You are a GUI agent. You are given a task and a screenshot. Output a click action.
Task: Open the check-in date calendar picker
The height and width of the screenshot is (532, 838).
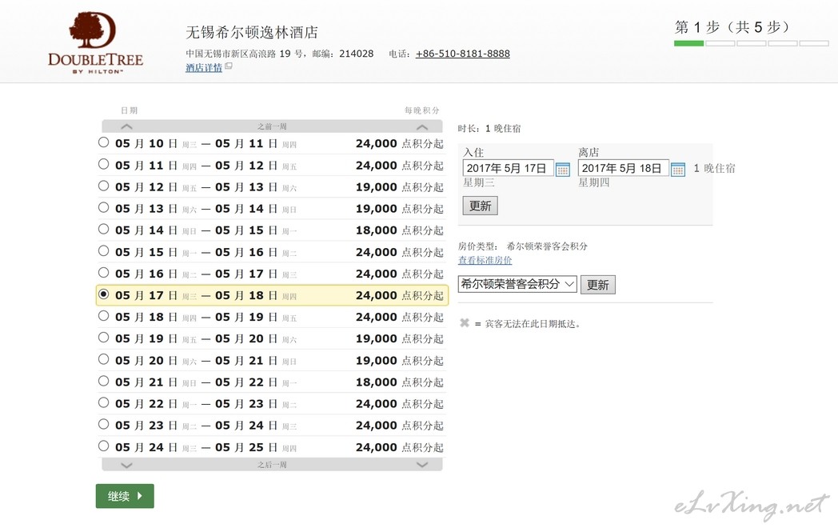562,169
